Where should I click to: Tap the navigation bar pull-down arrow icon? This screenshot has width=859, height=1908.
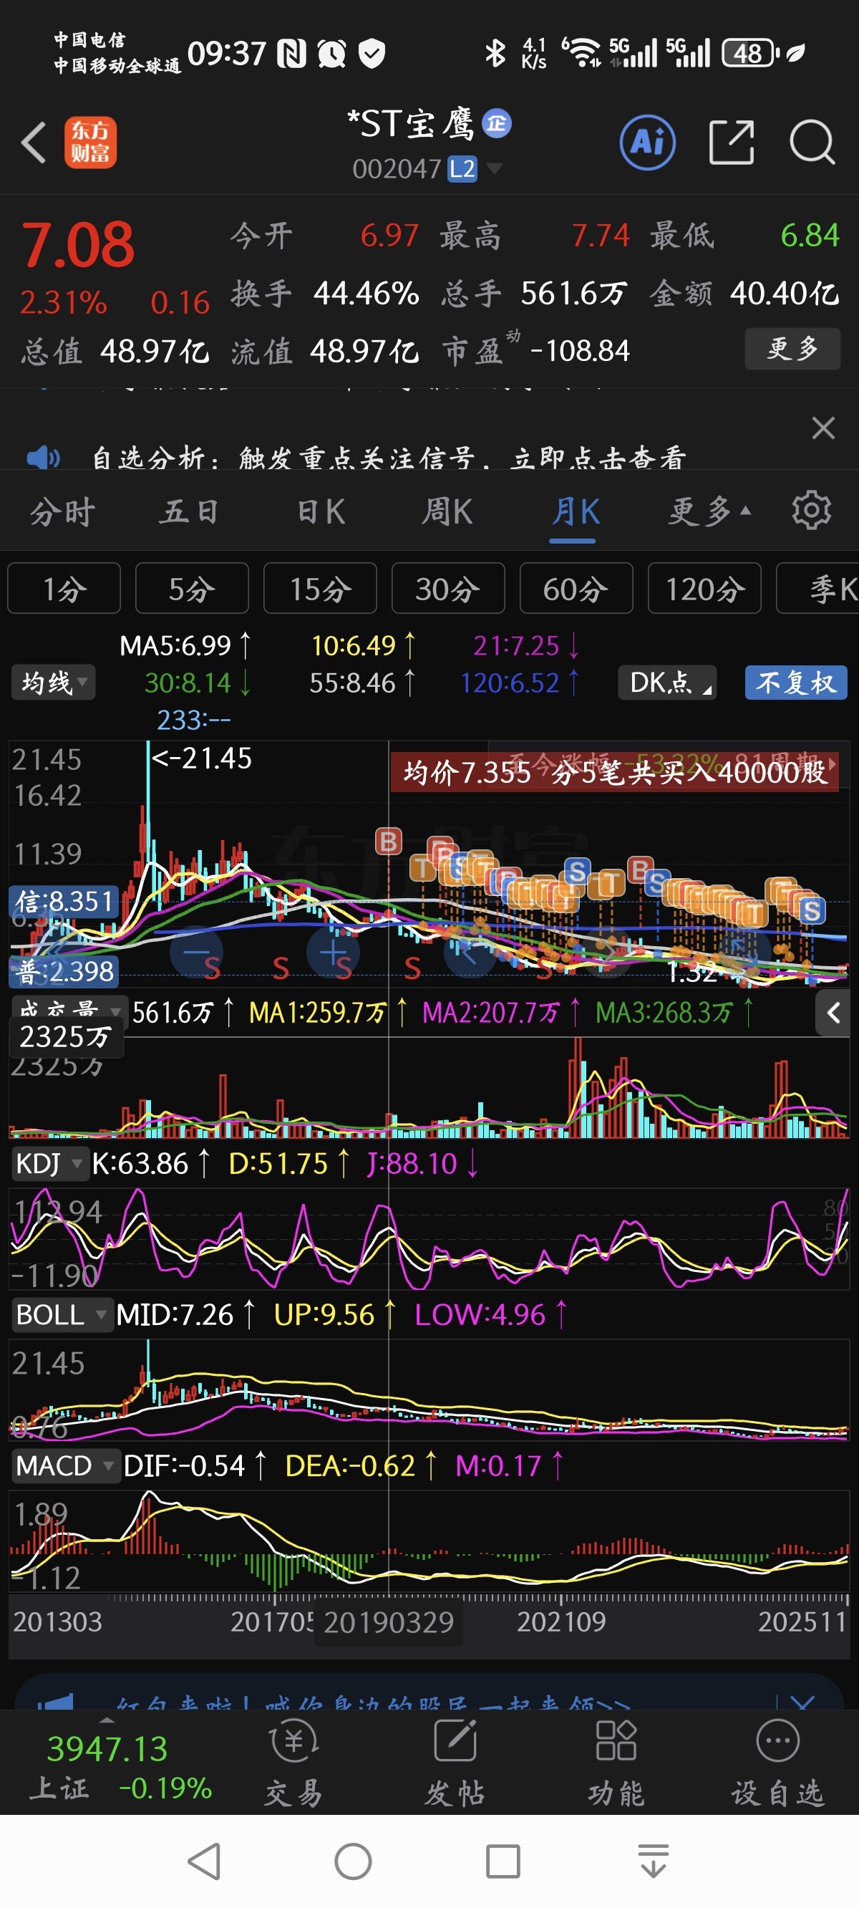[653, 1861]
